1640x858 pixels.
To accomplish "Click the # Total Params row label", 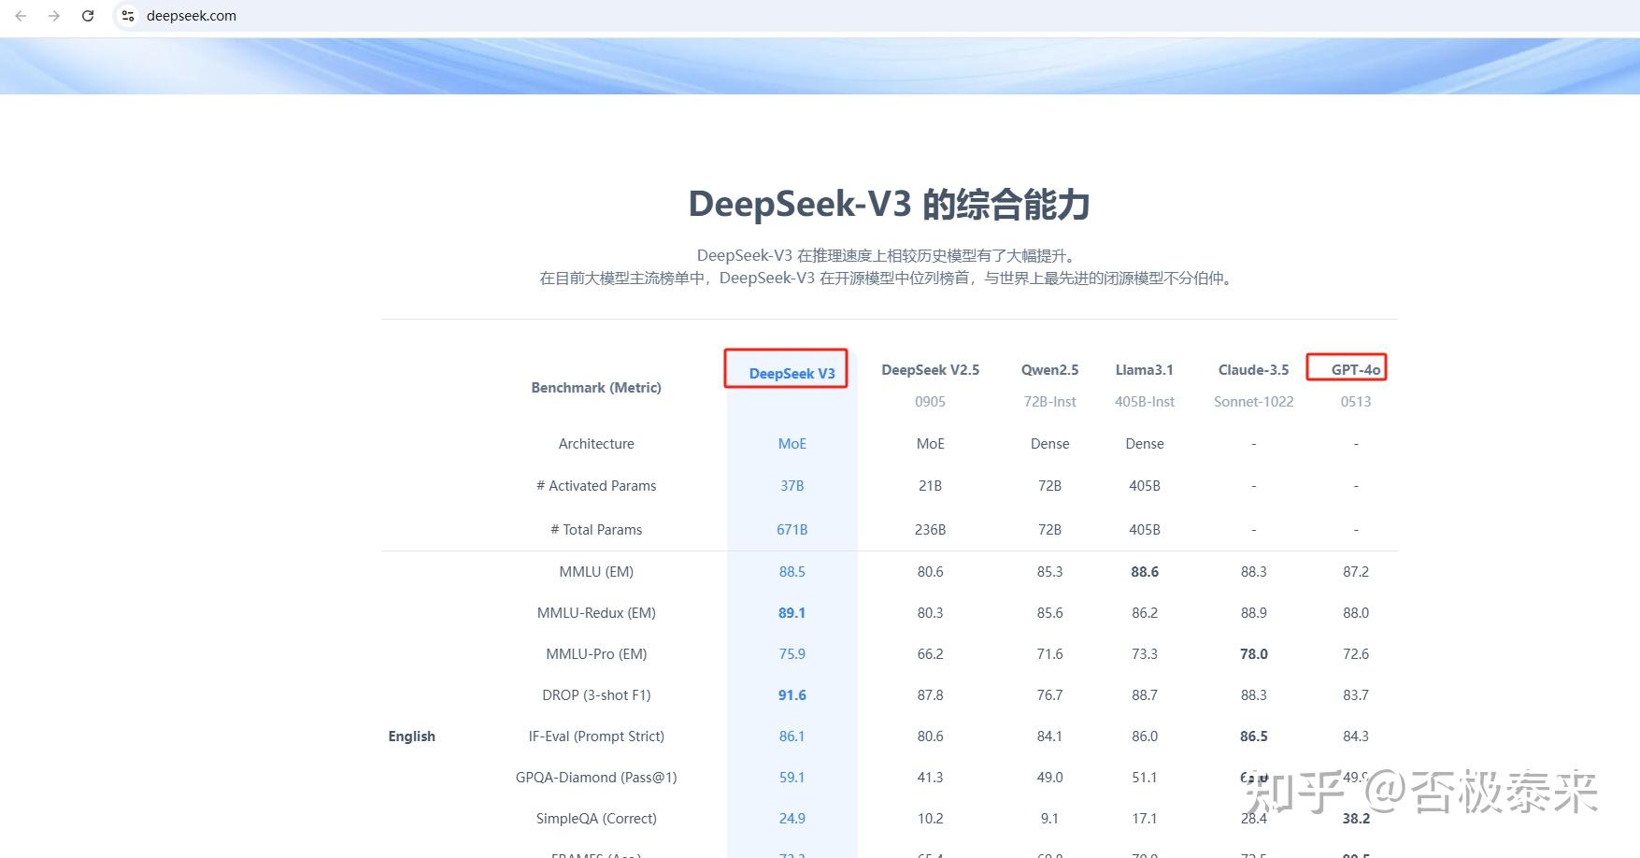I will (x=596, y=529).
